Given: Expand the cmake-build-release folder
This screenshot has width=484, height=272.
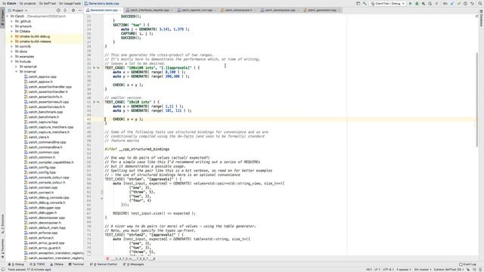Looking at the screenshot, I should (12, 42).
